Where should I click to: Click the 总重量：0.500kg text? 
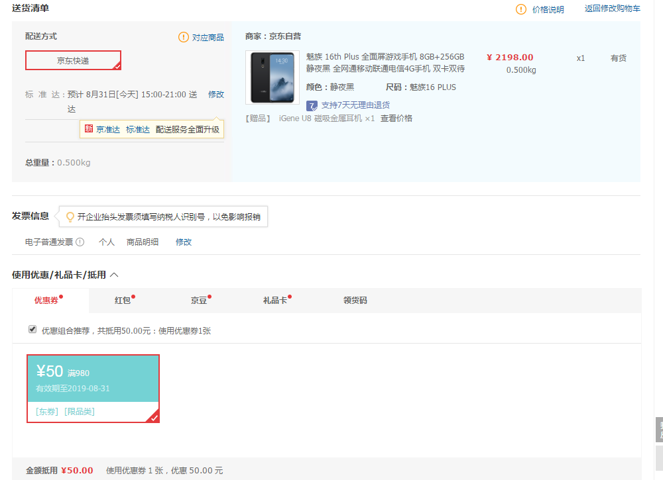pyautogui.click(x=58, y=162)
